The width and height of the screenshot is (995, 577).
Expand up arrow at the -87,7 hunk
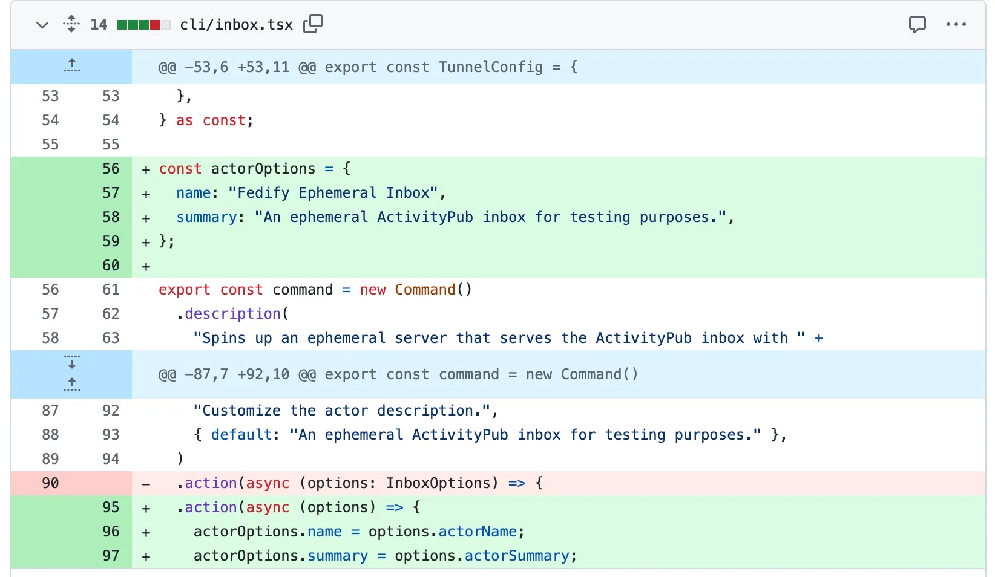[72, 384]
